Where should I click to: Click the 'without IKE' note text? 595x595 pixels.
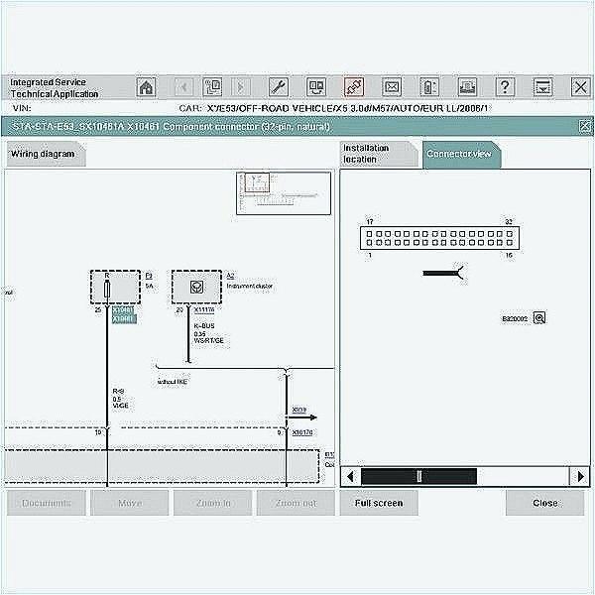173,382
